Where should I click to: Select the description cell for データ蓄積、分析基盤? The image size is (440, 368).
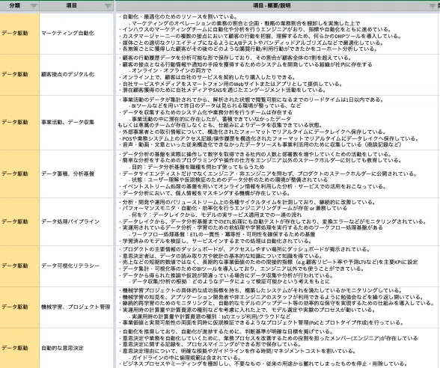[278, 174]
